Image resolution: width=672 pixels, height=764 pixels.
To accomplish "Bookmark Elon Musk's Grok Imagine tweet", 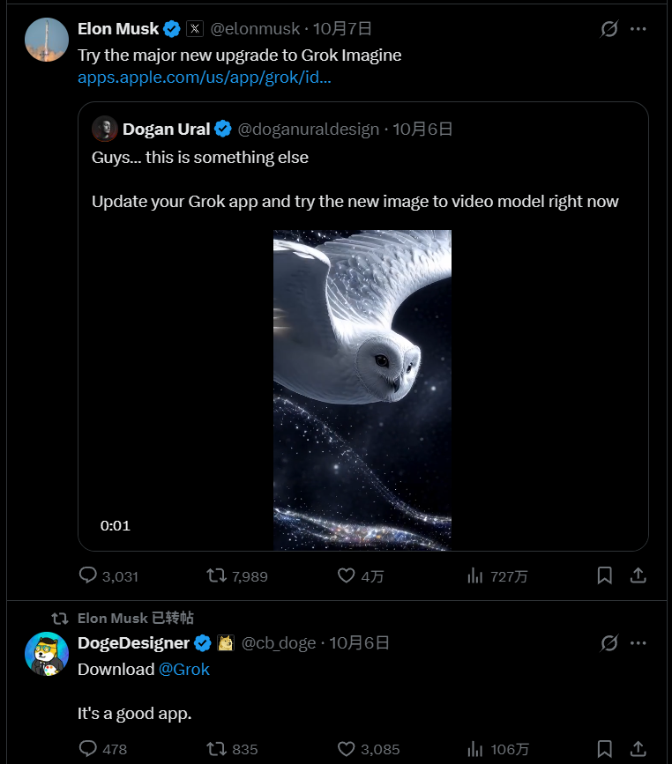I will tap(605, 575).
